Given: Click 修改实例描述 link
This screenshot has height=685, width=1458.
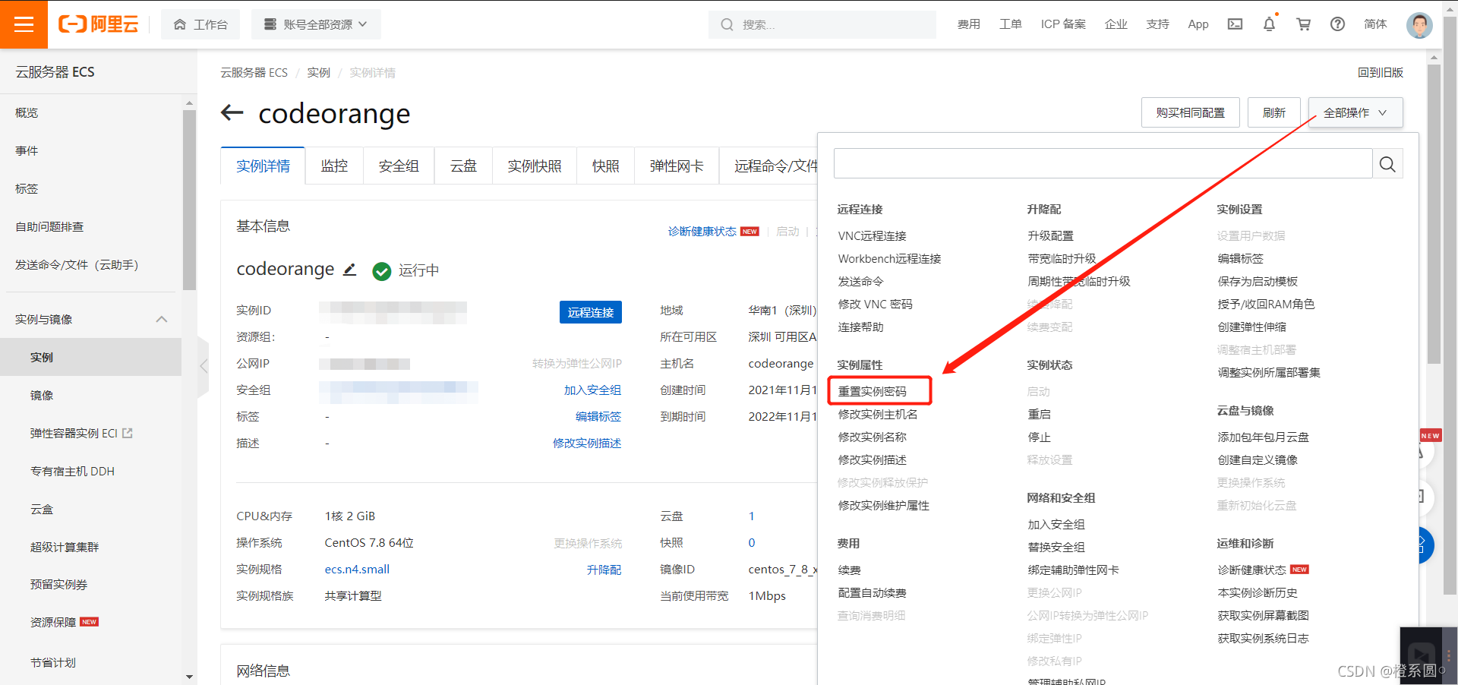Looking at the screenshot, I should tap(587, 444).
